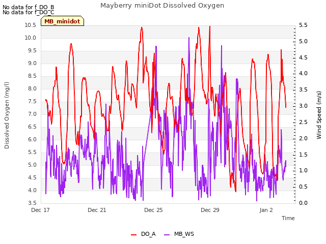Click the 2.0 wind speed axis value

[x=303, y=138]
